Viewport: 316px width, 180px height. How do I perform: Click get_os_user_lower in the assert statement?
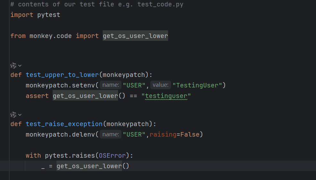pyautogui.click(x=85, y=96)
